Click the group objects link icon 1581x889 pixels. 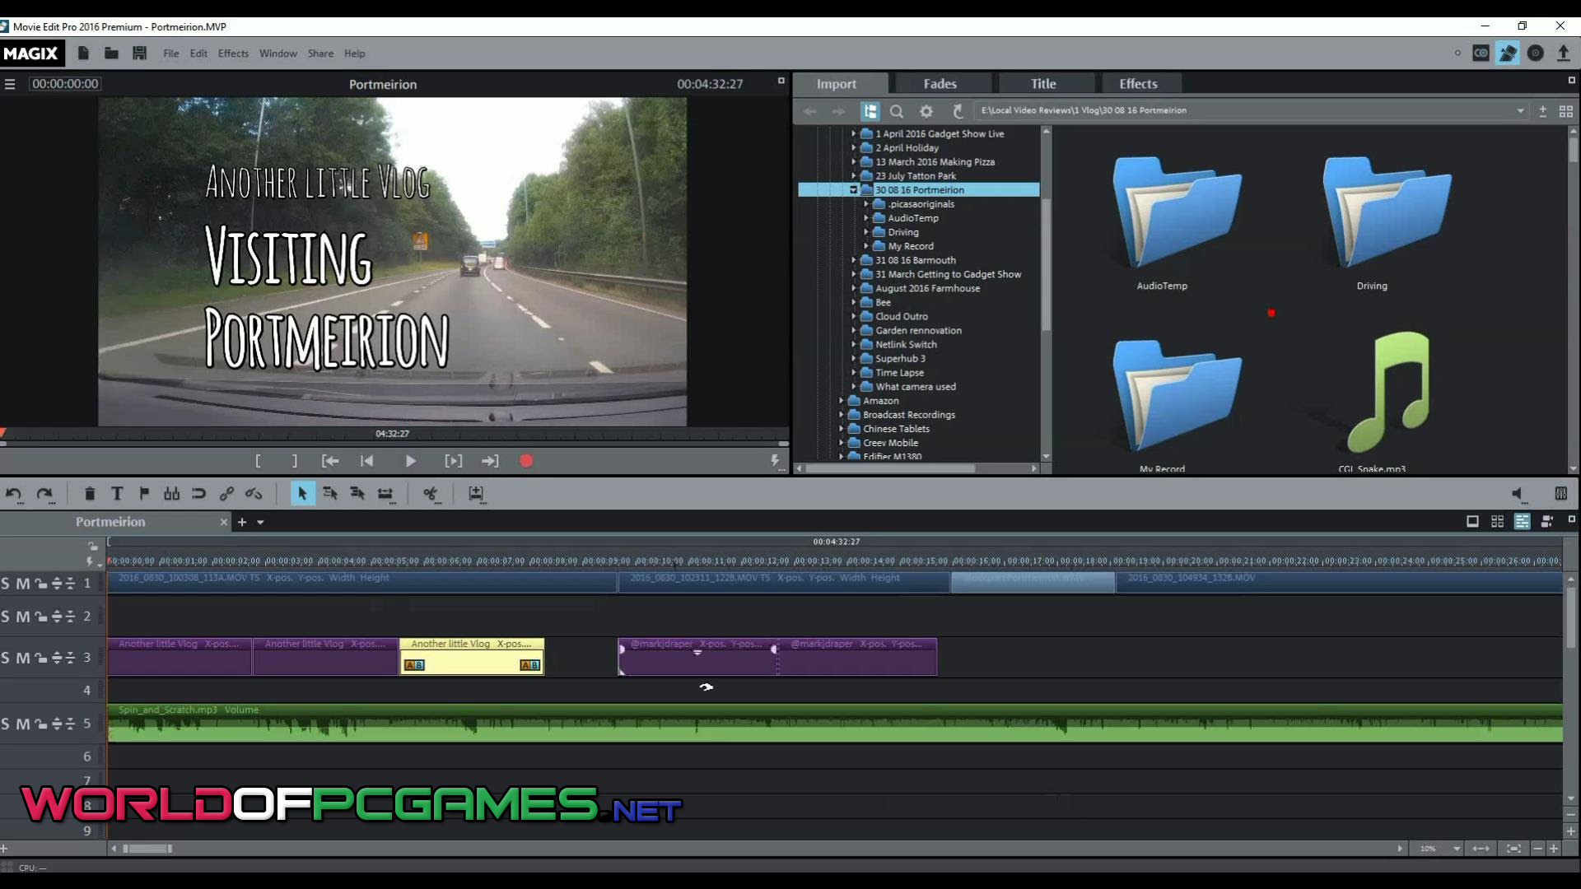[x=226, y=494]
